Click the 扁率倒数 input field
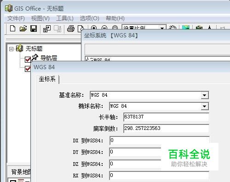The width and height of the screenshot is (230, 182). pyautogui.click(x=166, y=129)
